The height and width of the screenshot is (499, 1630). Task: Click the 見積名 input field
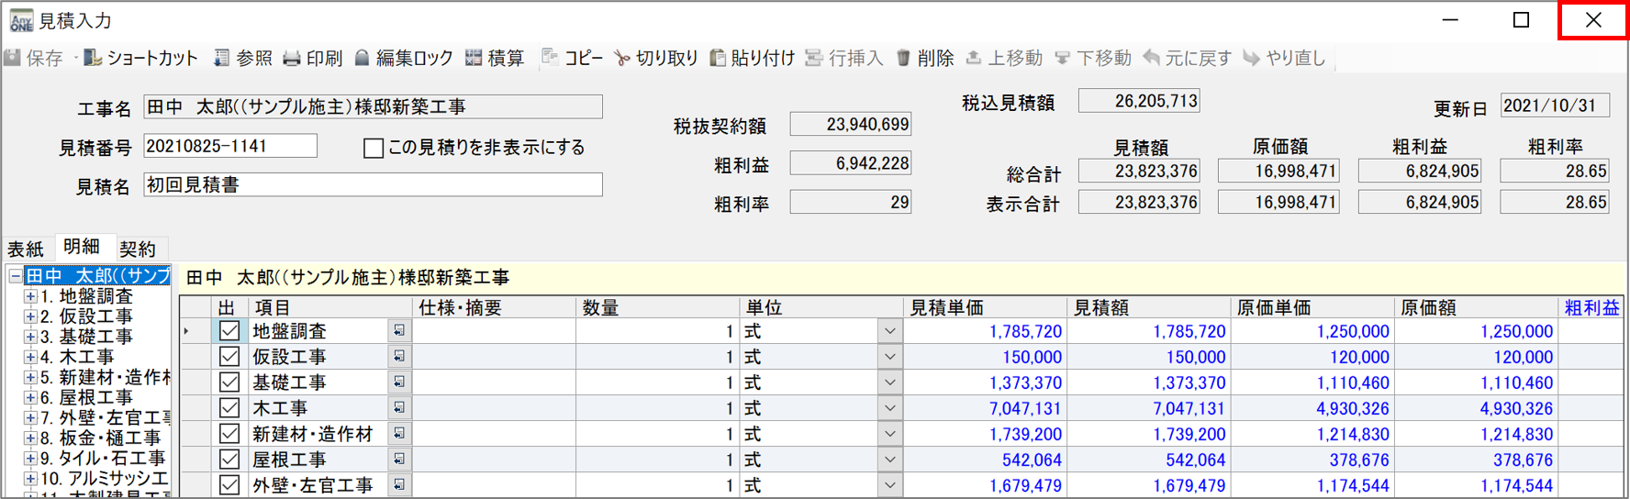tap(373, 185)
